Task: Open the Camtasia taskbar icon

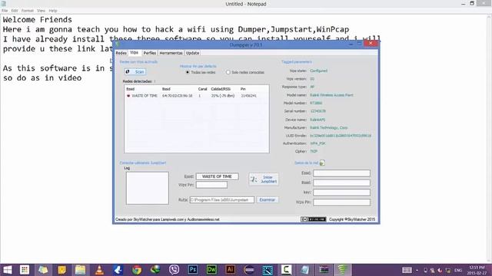Action: tap(286, 270)
